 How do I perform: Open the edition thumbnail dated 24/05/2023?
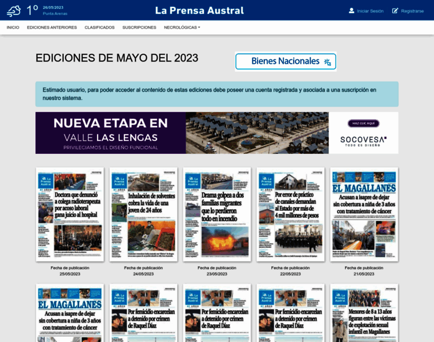(143, 214)
